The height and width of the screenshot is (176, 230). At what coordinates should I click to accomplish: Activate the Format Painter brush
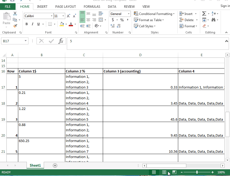click(x=15, y=26)
